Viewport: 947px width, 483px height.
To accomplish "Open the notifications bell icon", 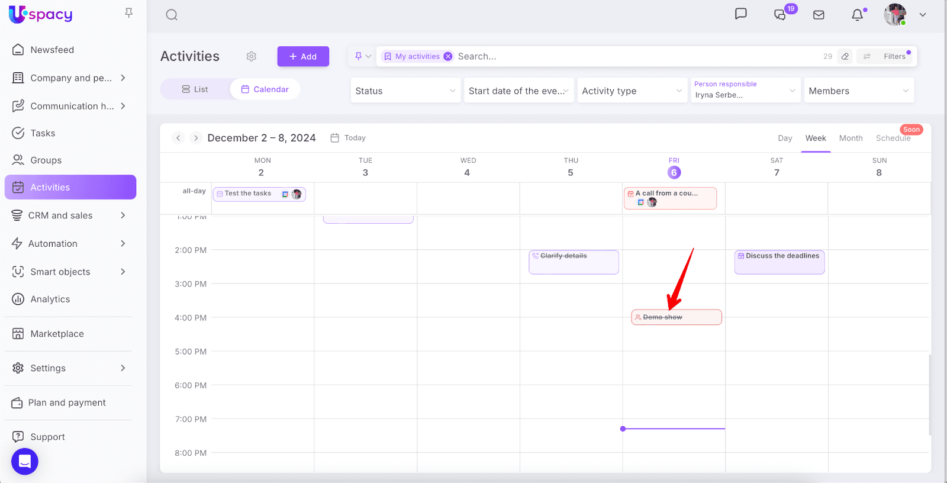I will [x=857, y=15].
